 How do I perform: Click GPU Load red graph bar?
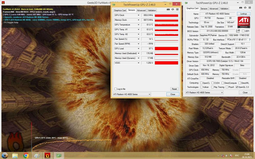point(166,49)
